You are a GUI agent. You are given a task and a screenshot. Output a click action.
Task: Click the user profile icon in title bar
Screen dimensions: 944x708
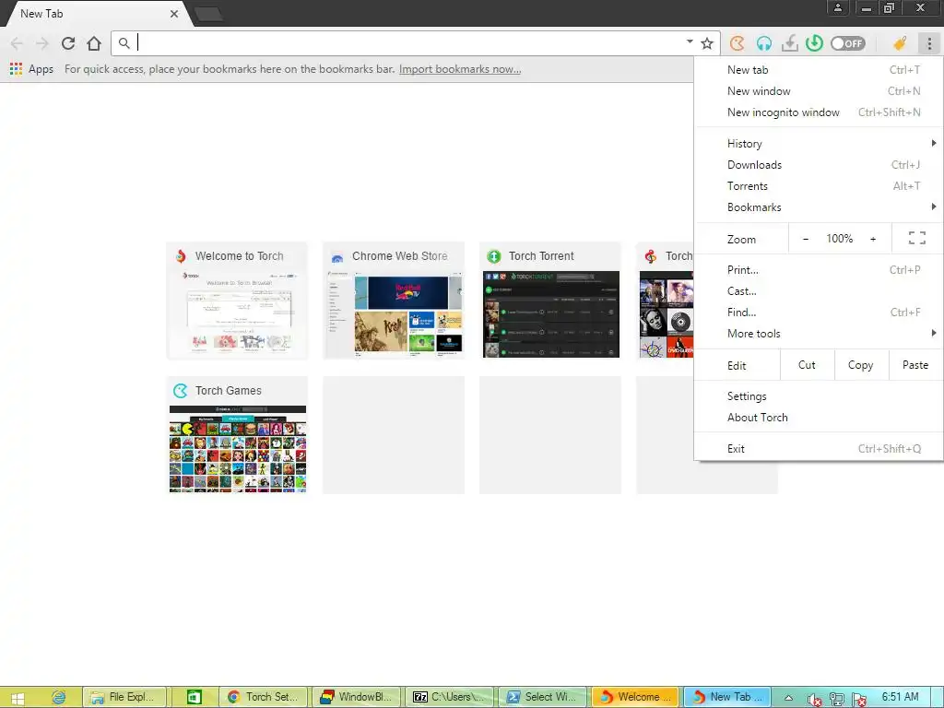tap(837, 7)
